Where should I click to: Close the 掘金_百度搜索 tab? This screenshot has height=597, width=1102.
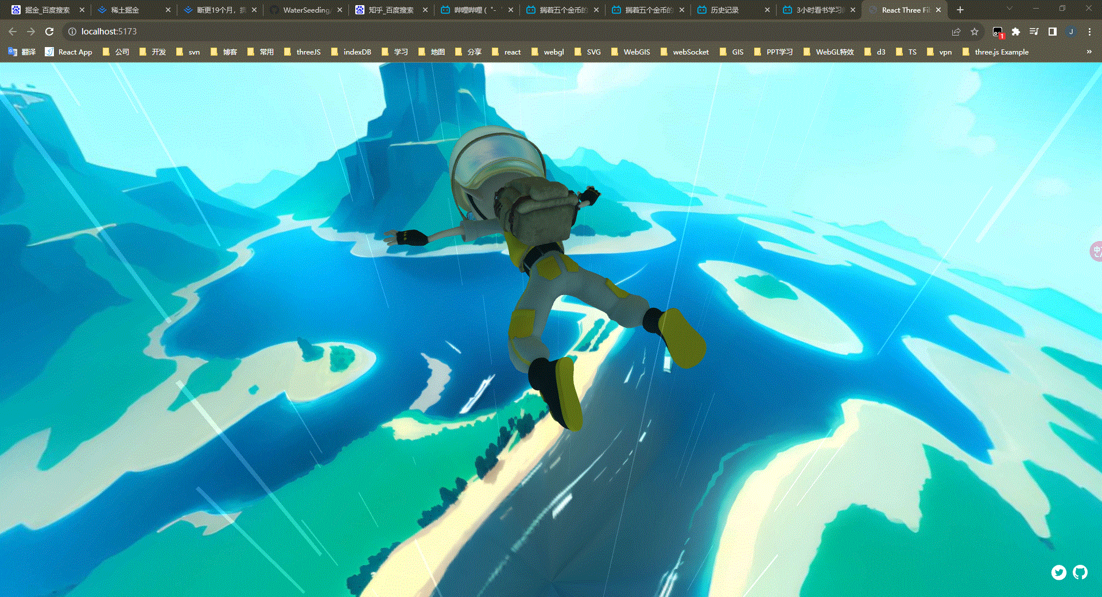(x=82, y=10)
